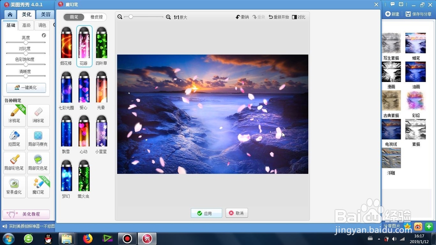Switch to the 调色 sub-tab
The image size is (436, 245).
[42, 25]
